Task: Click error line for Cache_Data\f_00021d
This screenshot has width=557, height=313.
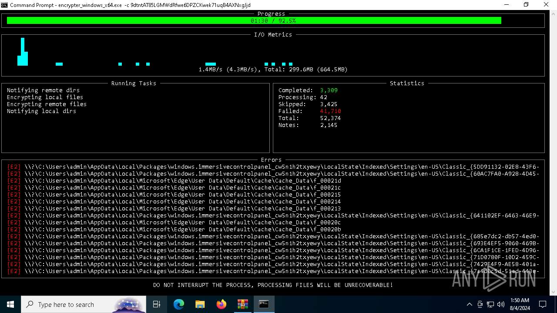Action: tap(174, 181)
